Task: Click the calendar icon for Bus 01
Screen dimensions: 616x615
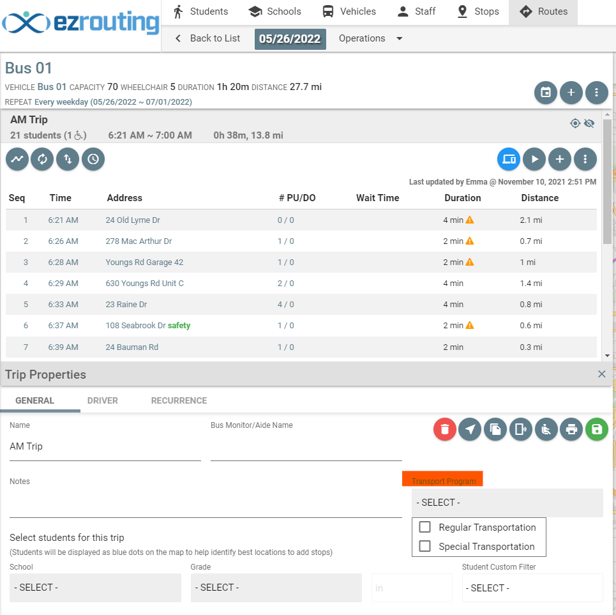Action: 546,92
